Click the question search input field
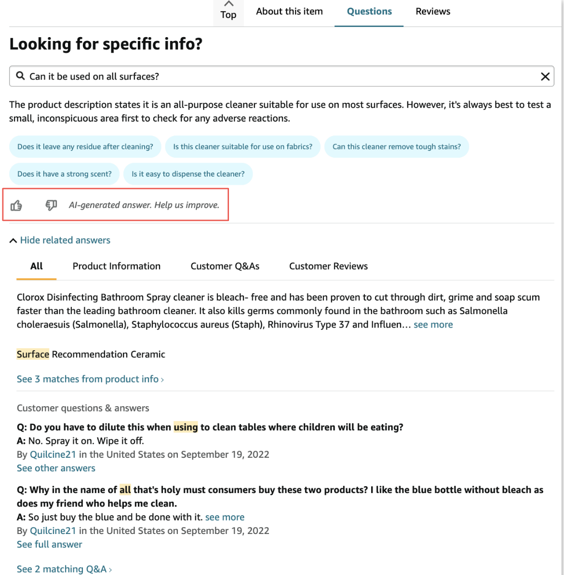 pos(280,77)
